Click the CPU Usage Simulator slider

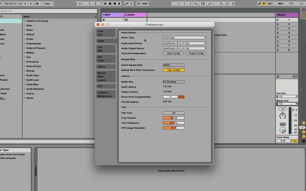click(x=173, y=128)
